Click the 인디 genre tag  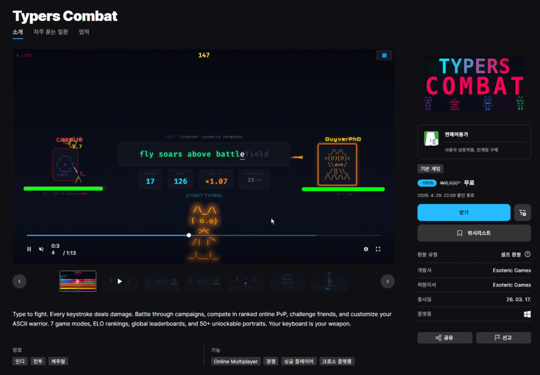20,361
